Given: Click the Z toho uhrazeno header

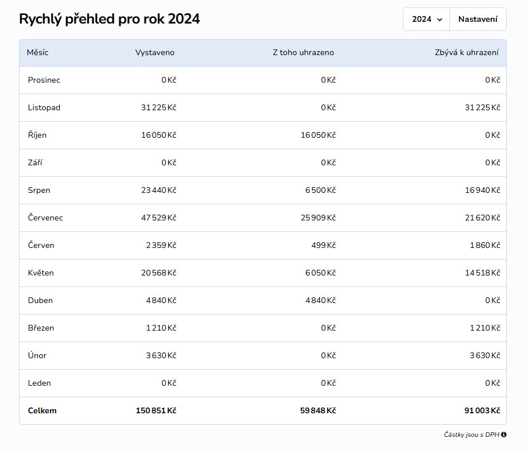Looking at the screenshot, I should click(x=303, y=53).
